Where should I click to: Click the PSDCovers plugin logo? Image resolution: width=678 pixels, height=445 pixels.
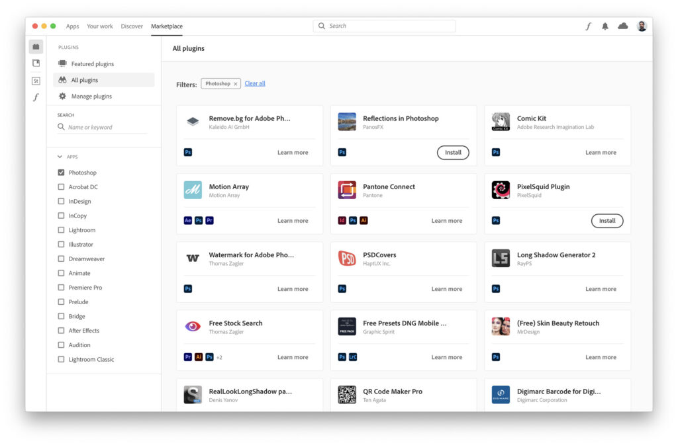click(x=347, y=258)
